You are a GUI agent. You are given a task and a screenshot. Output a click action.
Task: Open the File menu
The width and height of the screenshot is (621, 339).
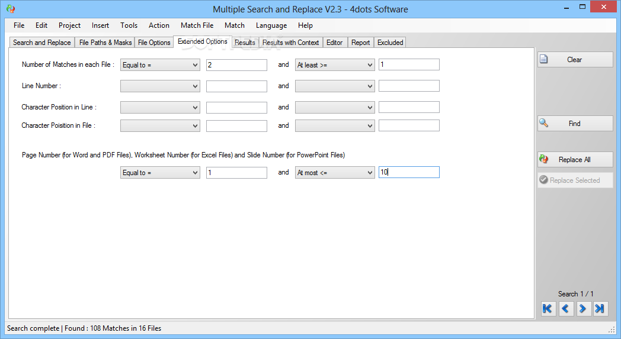[19, 25]
